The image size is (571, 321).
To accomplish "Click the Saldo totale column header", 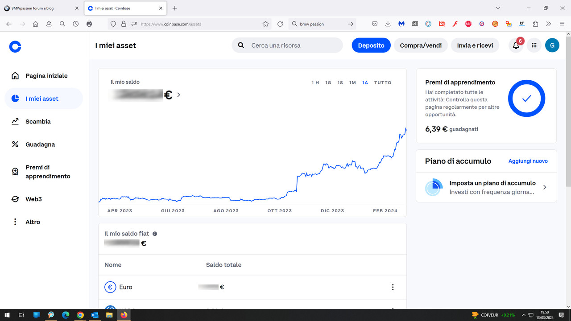I will pos(223,265).
